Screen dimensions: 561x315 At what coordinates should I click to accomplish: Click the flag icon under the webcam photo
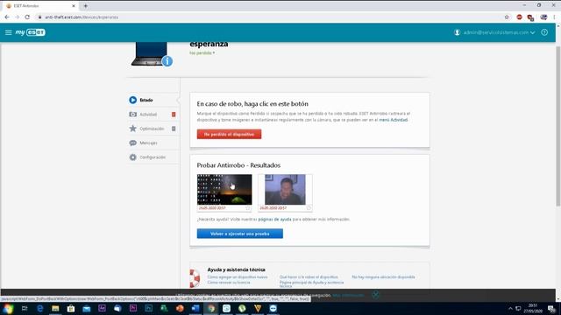(309, 208)
